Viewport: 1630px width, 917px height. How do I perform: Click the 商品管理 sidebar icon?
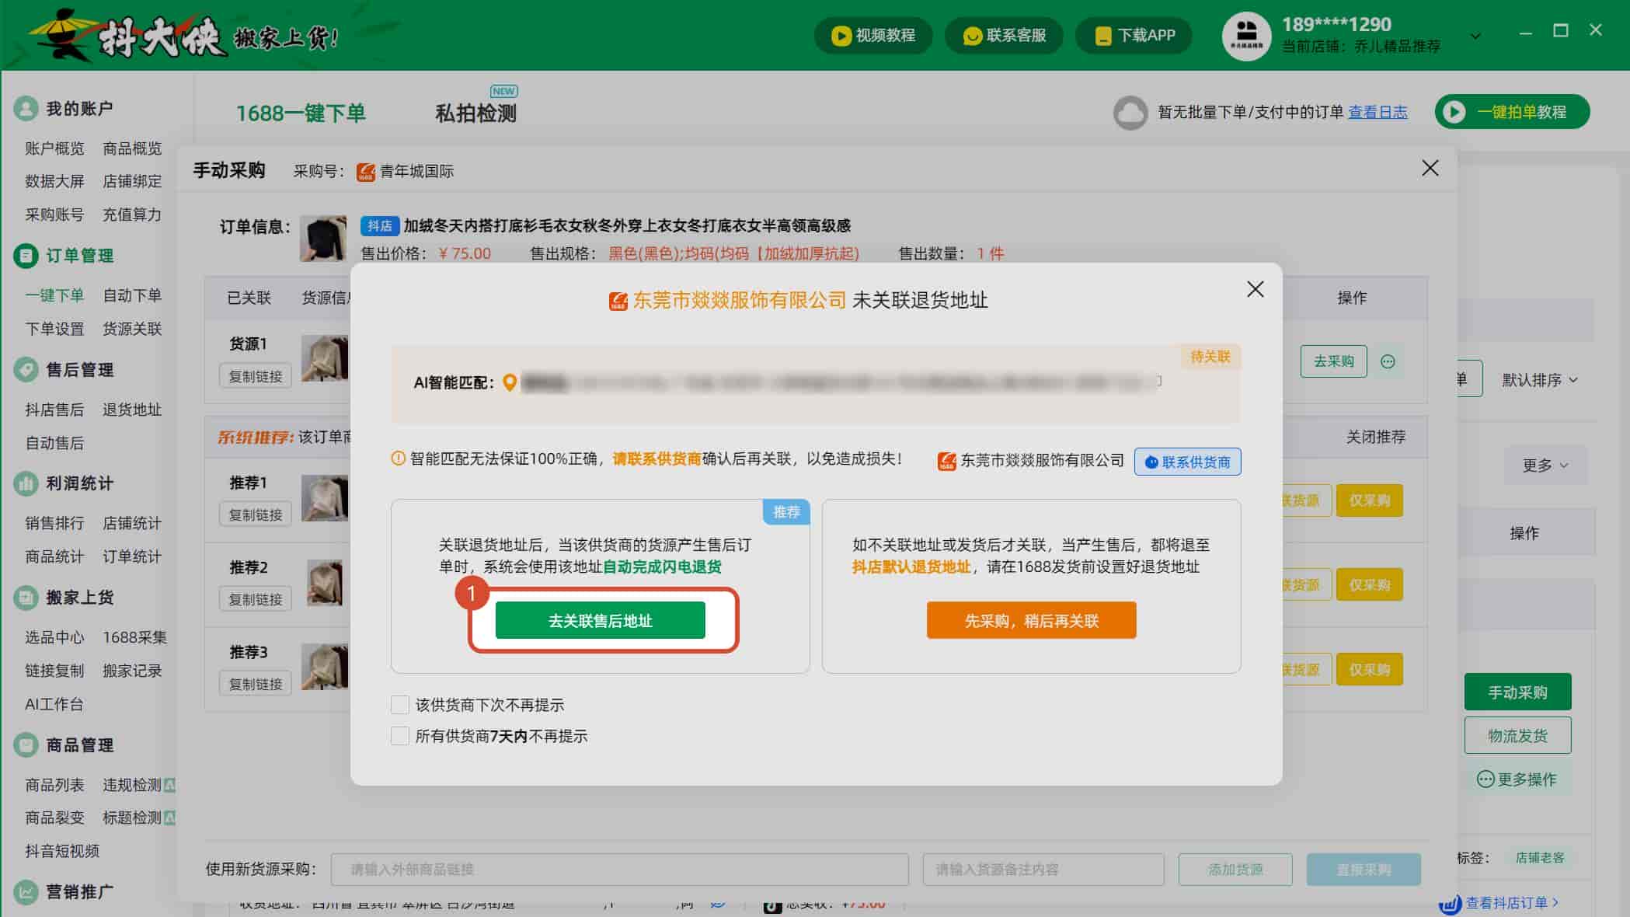(x=26, y=744)
